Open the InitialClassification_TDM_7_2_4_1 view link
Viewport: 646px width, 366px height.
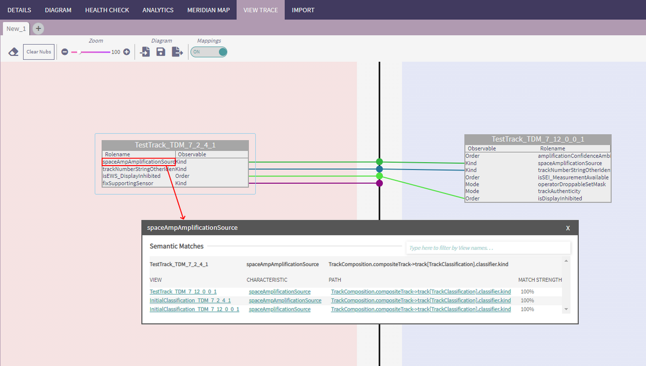click(190, 300)
